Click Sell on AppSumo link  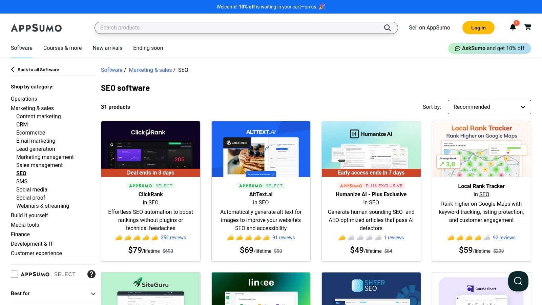pos(430,28)
